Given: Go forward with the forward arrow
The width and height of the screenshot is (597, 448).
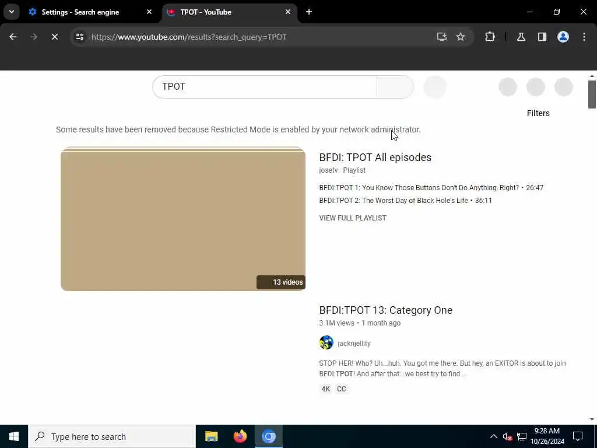Looking at the screenshot, I should click(34, 37).
